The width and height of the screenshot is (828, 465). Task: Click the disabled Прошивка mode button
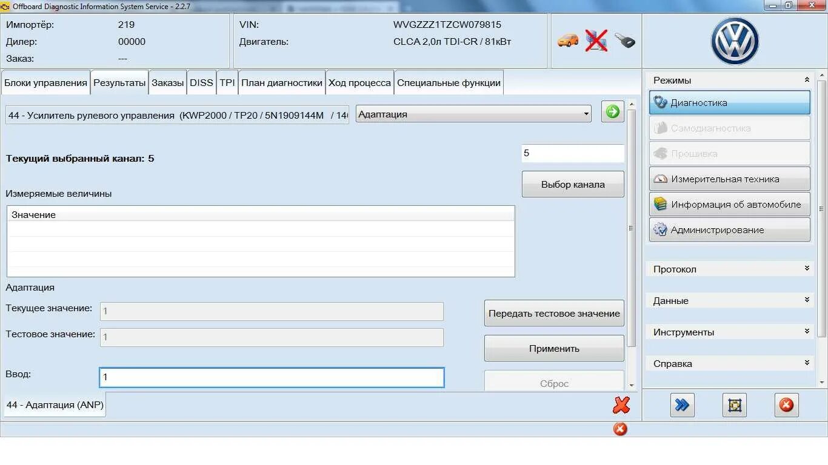730,153
